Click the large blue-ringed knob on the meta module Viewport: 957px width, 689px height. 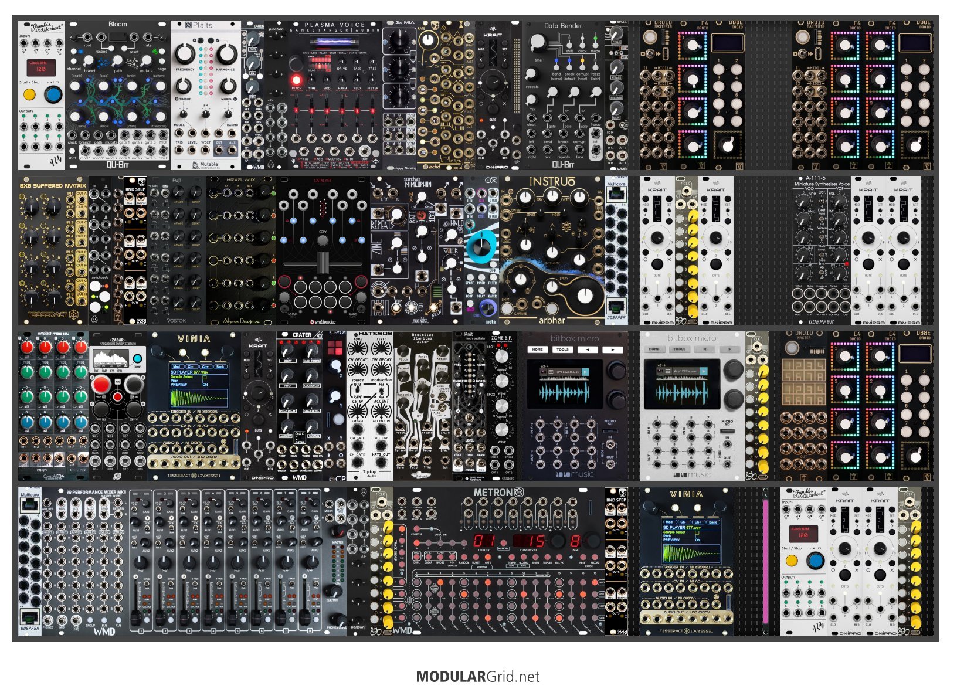(482, 247)
